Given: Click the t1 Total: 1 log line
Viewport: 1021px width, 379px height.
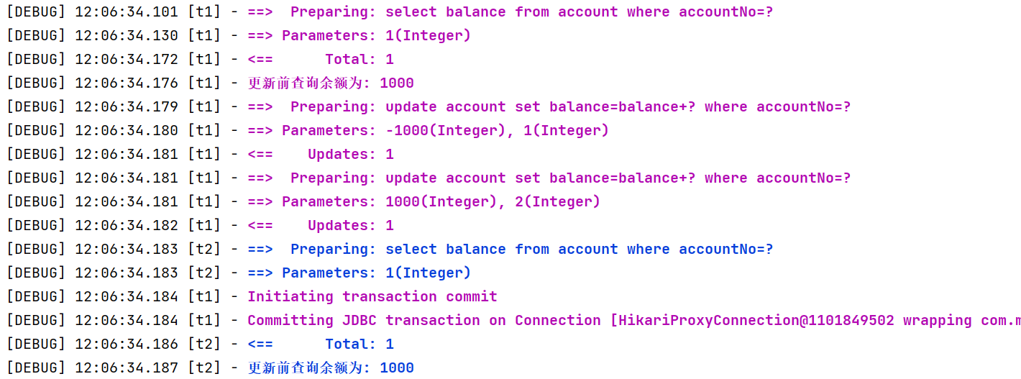Looking at the screenshot, I should (200, 59).
